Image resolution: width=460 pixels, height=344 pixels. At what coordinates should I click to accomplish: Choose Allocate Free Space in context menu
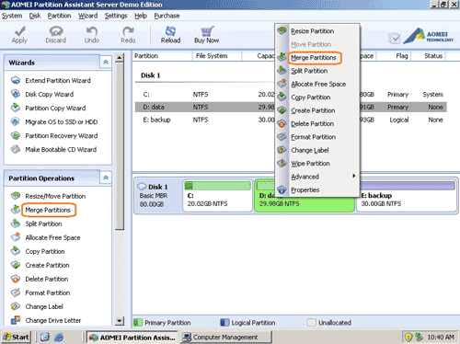318,84
